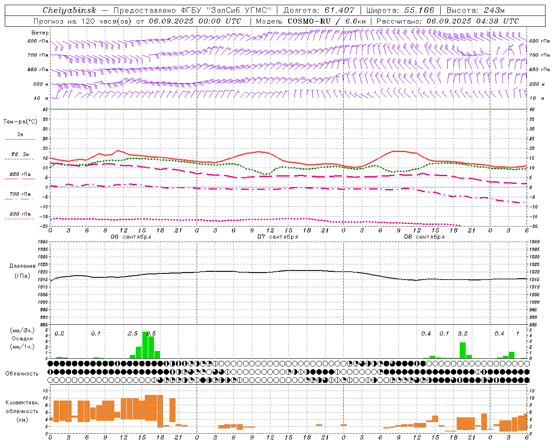The image size is (552, 441).
Task: Click 'Прогноз на 120 часа(ов)' forecast text
Action: tap(83, 21)
